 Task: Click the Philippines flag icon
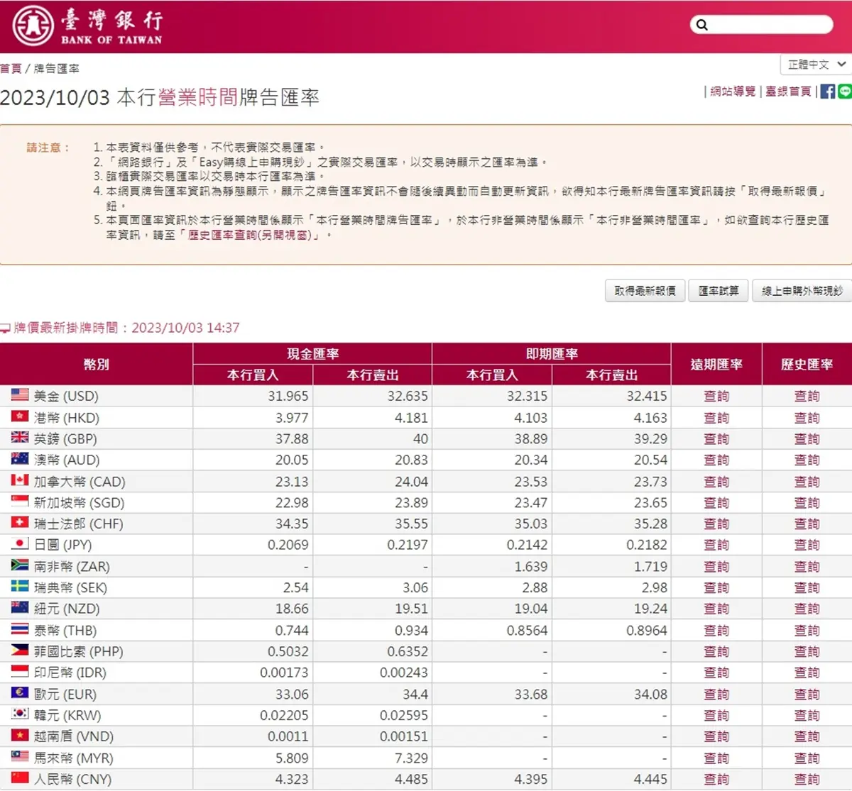[x=20, y=651]
